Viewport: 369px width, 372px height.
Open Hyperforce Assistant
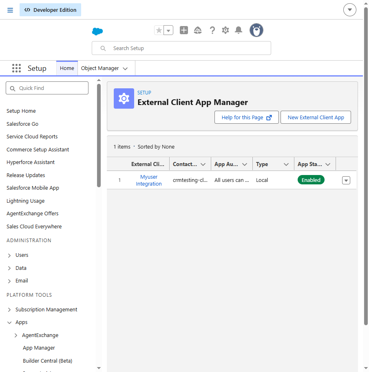click(31, 162)
